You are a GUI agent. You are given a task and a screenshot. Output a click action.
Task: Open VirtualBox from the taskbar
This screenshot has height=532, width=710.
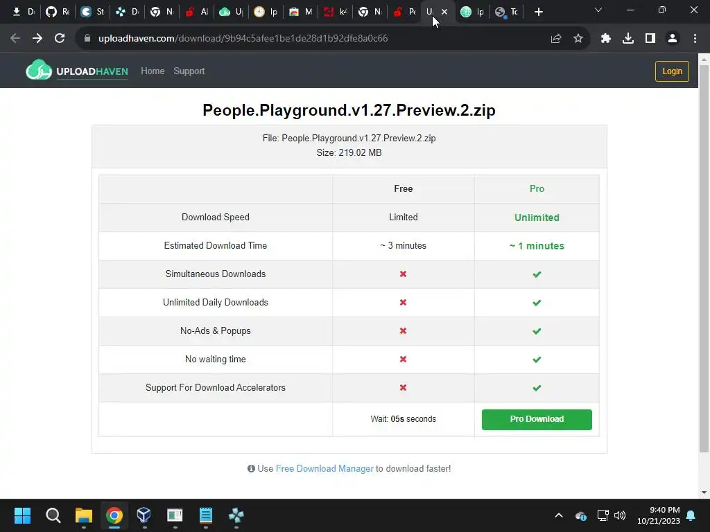click(x=144, y=515)
